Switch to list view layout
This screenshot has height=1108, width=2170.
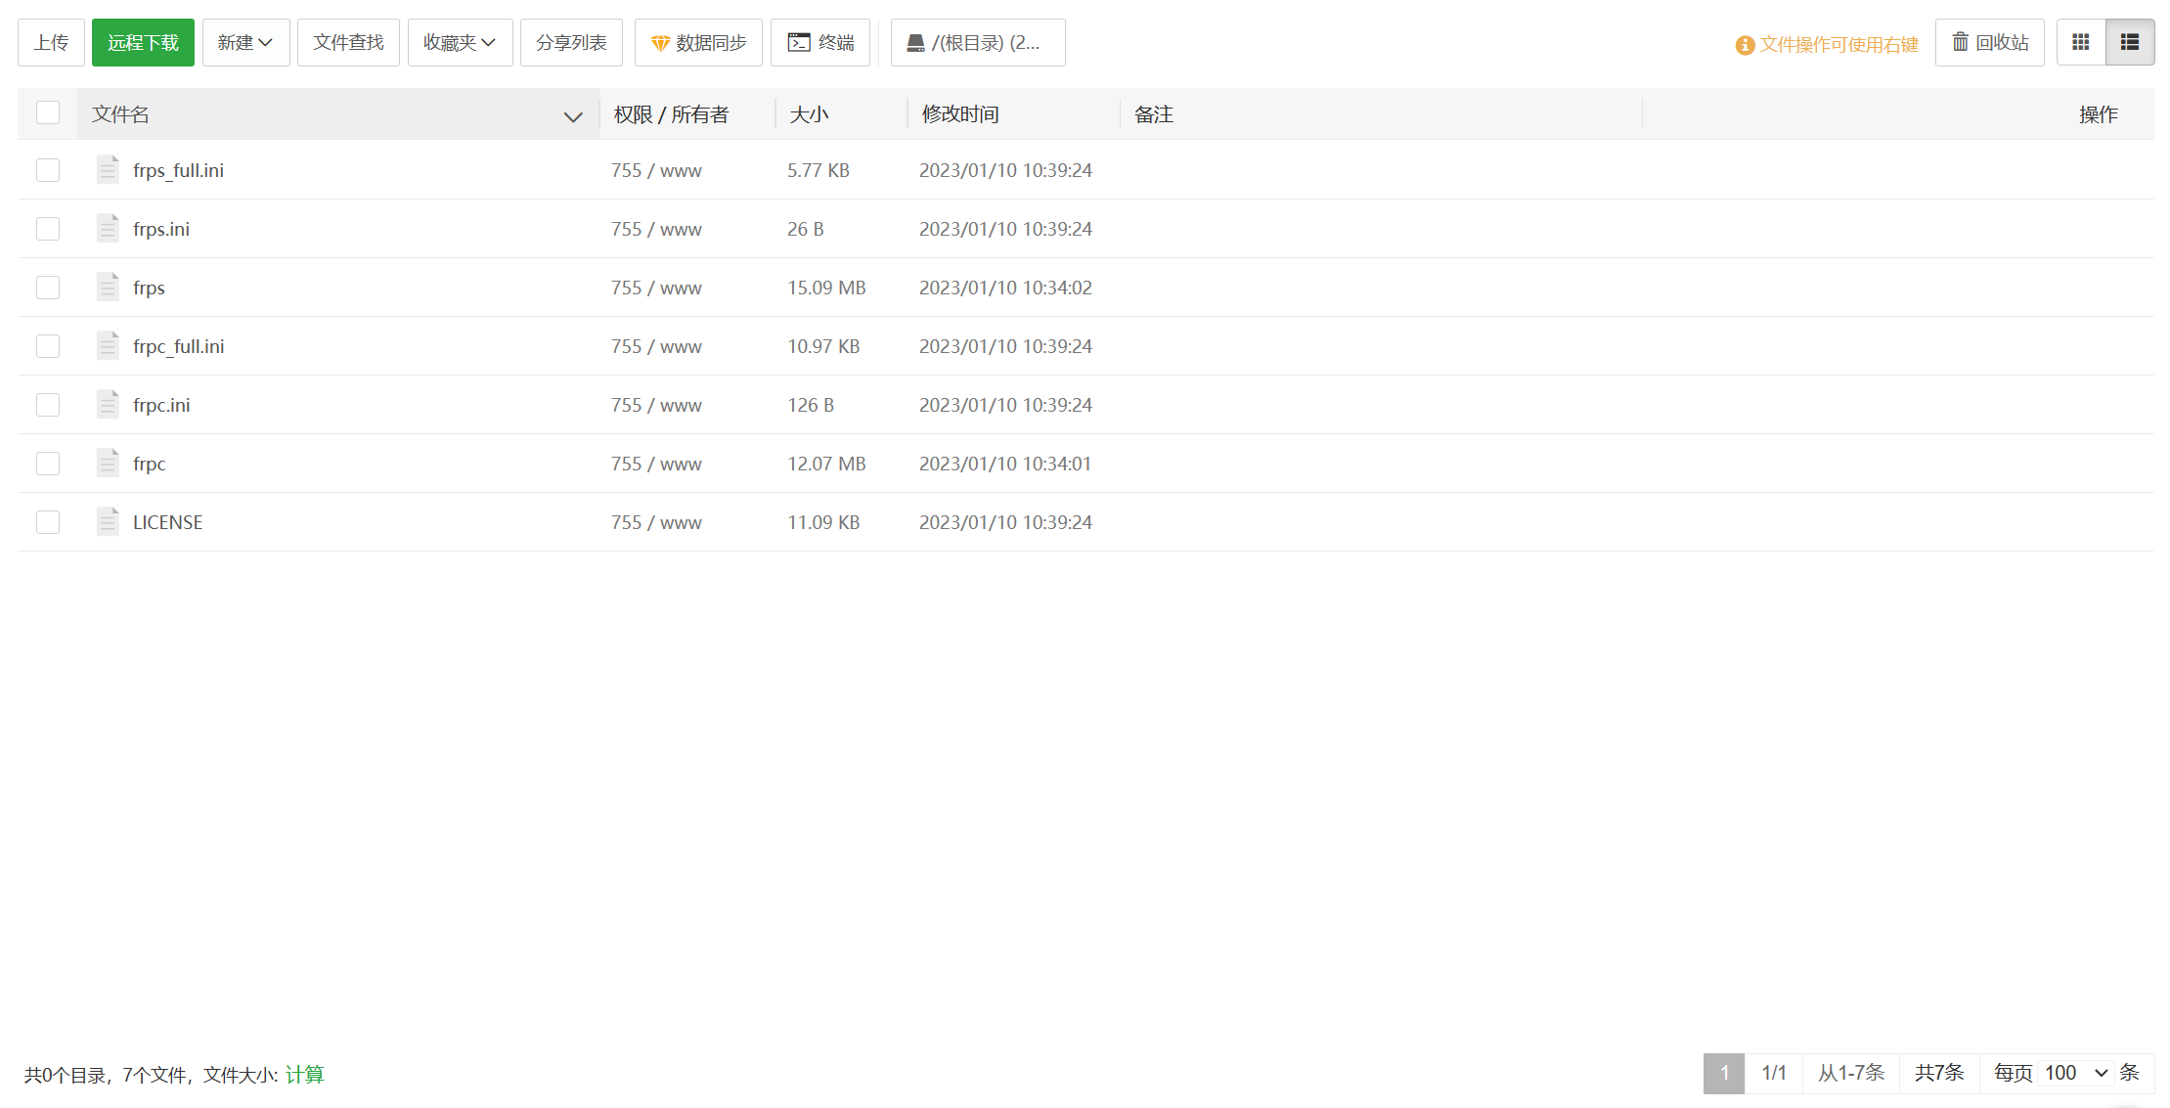[2129, 42]
